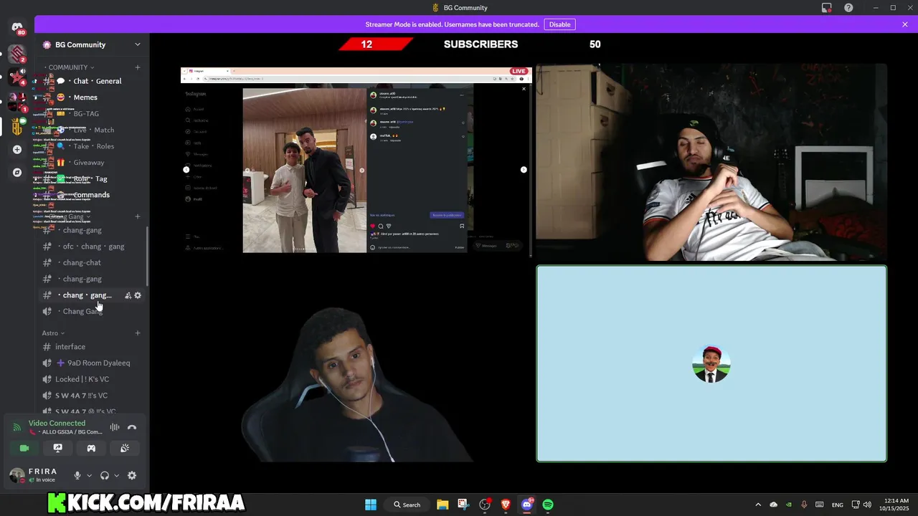Open the Commands channel
This screenshot has width=918, height=516.
tap(92, 195)
